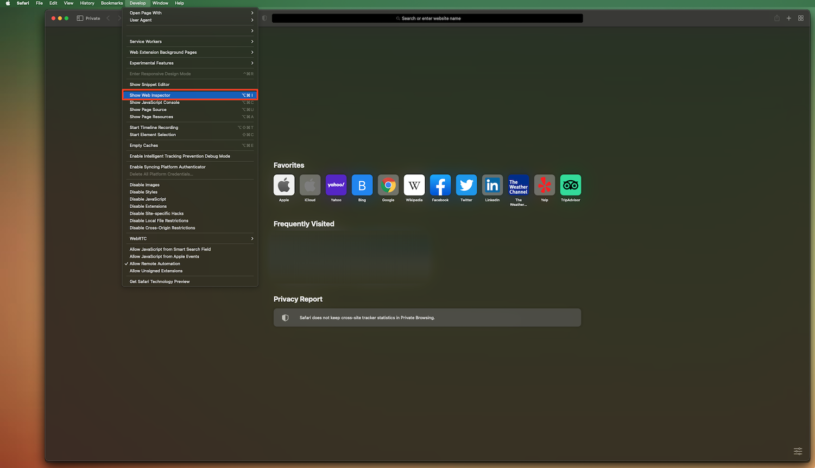Enable Allow Unsigned Extensions

pyautogui.click(x=156, y=271)
